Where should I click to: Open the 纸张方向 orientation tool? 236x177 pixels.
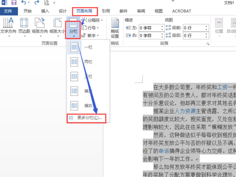[x=40, y=27]
